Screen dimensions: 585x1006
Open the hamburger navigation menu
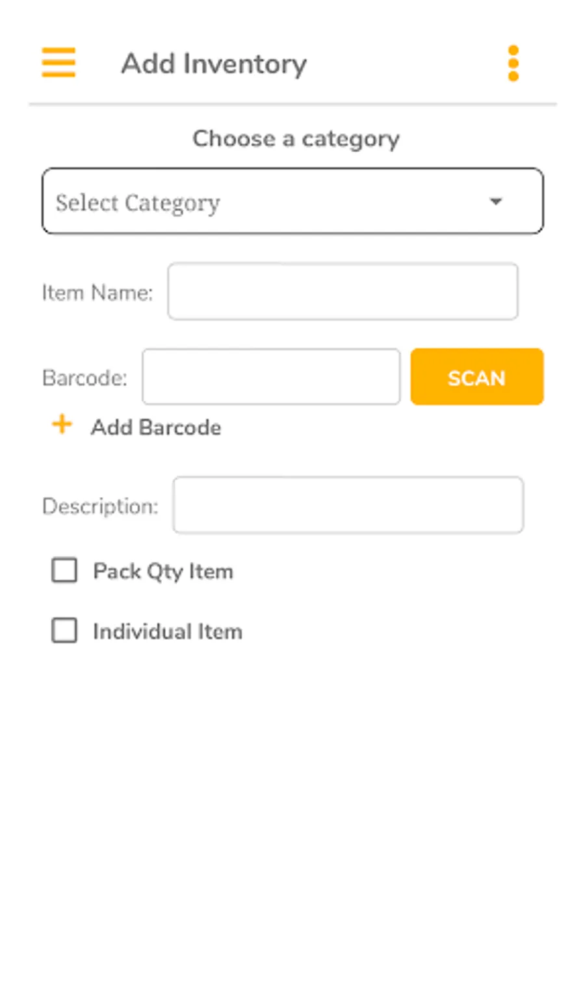pos(58,63)
